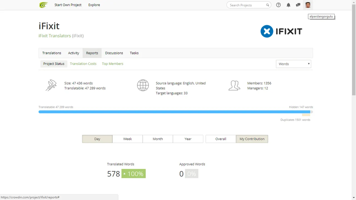Open the help question mark icon
Image resolution: width=356 pixels, height=200 pixels.
(x=278, y=5)
